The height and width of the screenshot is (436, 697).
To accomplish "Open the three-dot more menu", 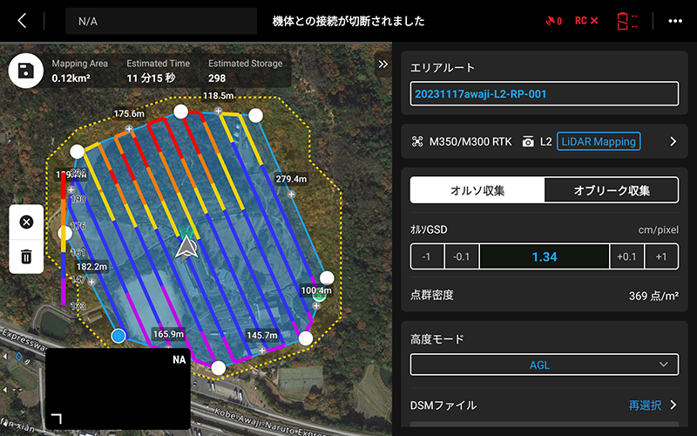I will (674, 21).
